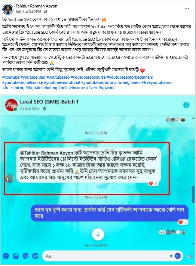Click the Local SEO group avatar
Viewport: 196px width, 266px height.
(x=11, y=105)
